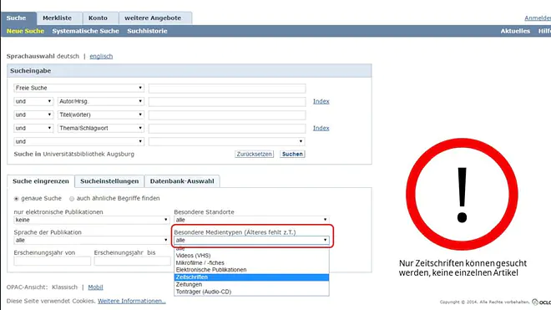Open the 'nur elektronische Publikationen' dropdown
This screenshot has height=310, width=551.
pos(92,220)
